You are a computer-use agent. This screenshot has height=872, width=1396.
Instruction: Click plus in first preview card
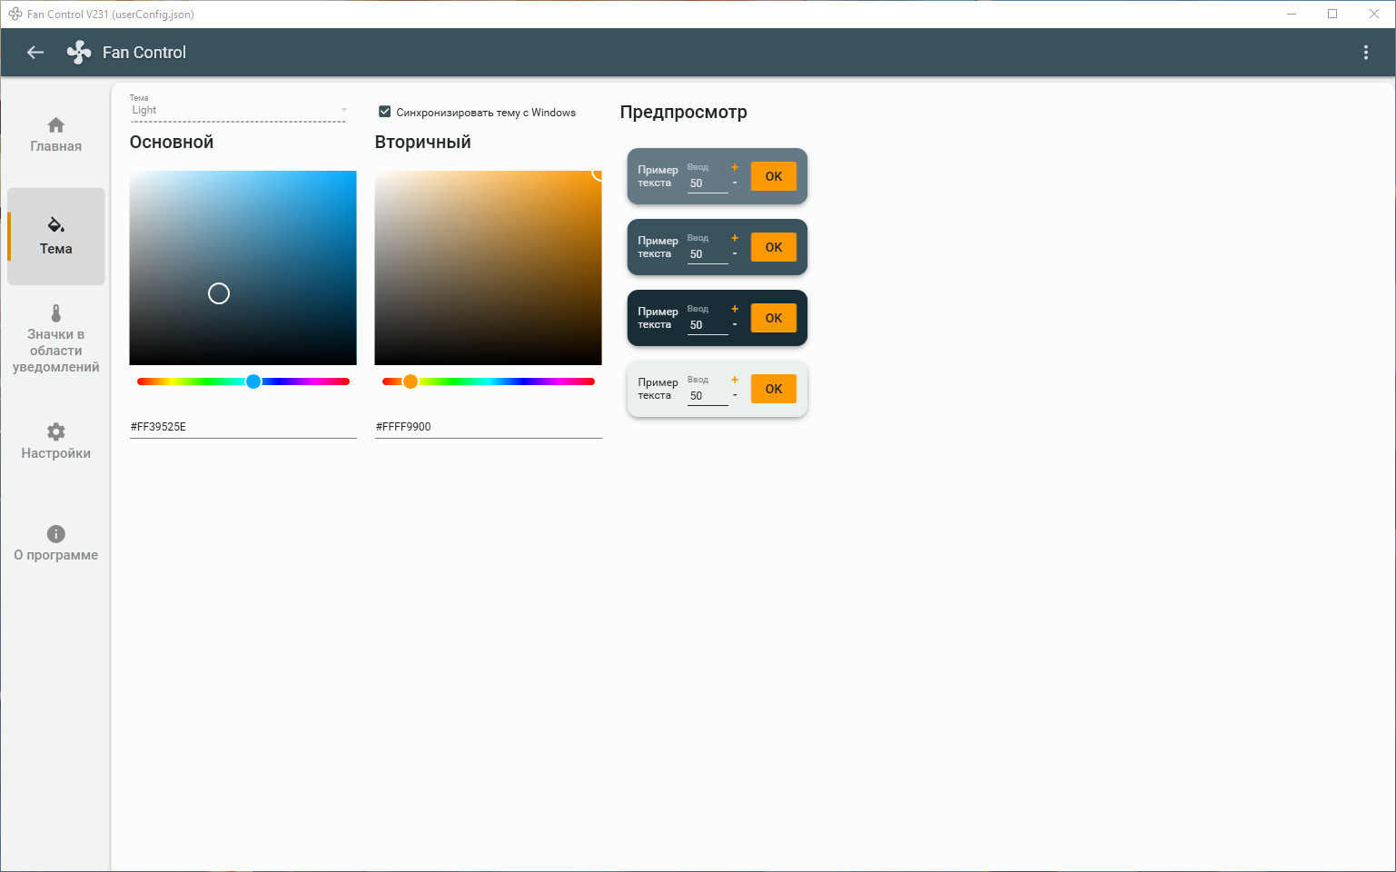coord(735,167)
